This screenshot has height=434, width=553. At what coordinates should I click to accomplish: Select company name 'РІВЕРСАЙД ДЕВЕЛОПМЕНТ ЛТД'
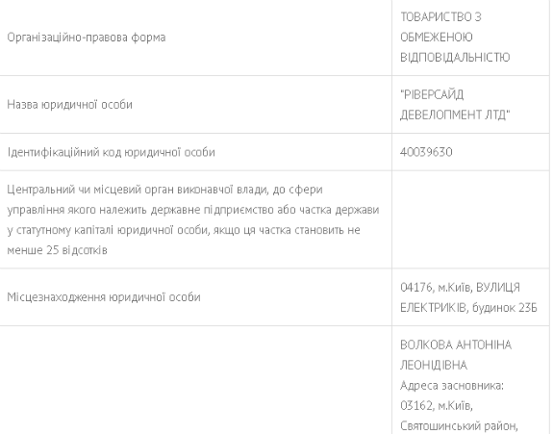[x=455, y=105]
